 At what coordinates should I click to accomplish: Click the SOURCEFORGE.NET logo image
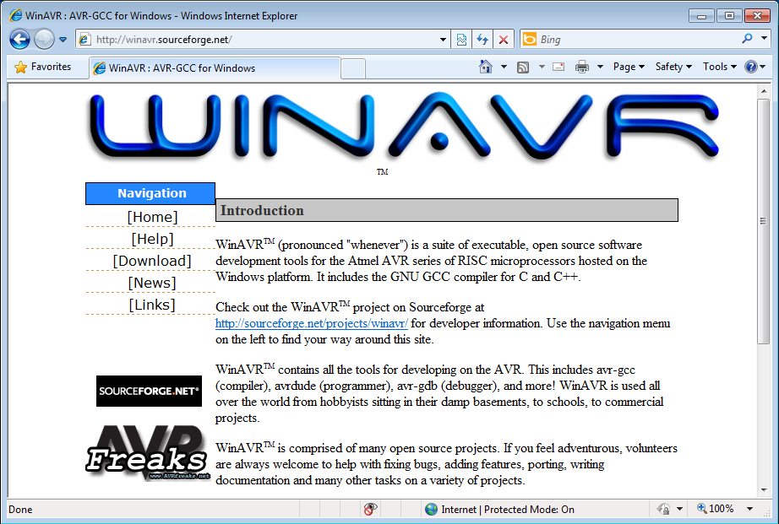pos(149,391)
